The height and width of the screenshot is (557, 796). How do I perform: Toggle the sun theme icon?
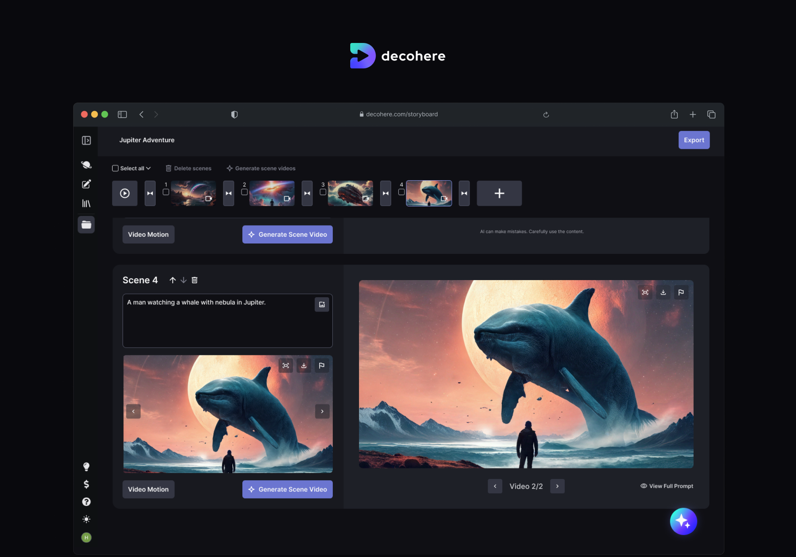point(86,519)
